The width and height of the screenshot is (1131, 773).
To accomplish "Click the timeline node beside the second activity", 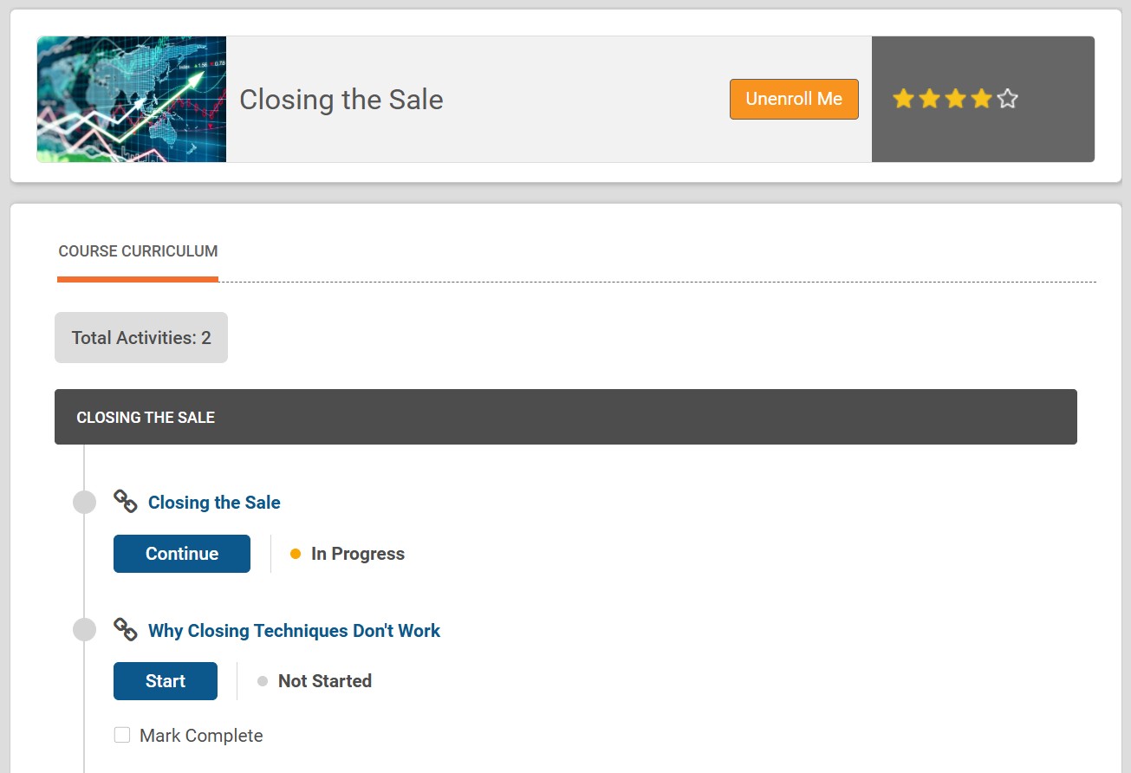I will pyautogui.click(x=84, y=630).
